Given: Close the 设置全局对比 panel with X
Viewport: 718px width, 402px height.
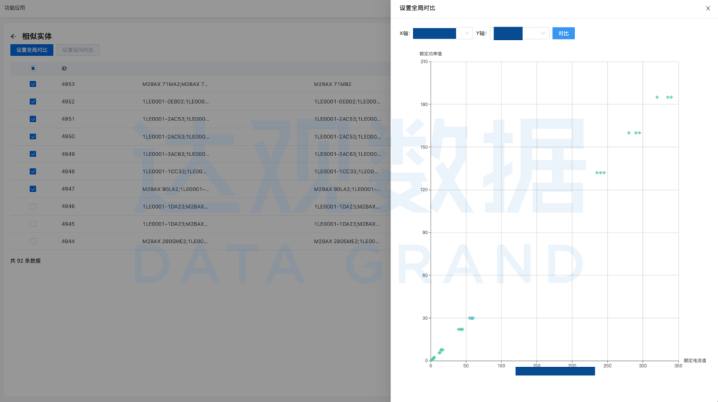Looking at the screenshot, I should pyautogui.click(x=707, y=8).
